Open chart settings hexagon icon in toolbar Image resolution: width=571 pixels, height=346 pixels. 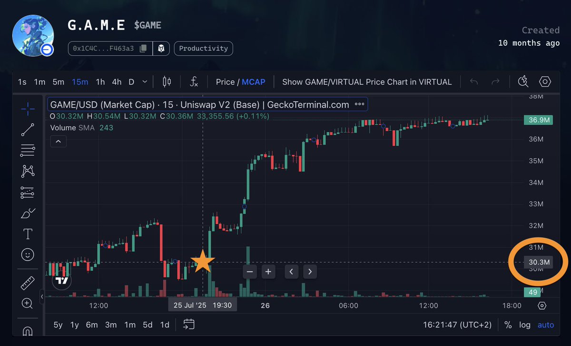point(545,82)
